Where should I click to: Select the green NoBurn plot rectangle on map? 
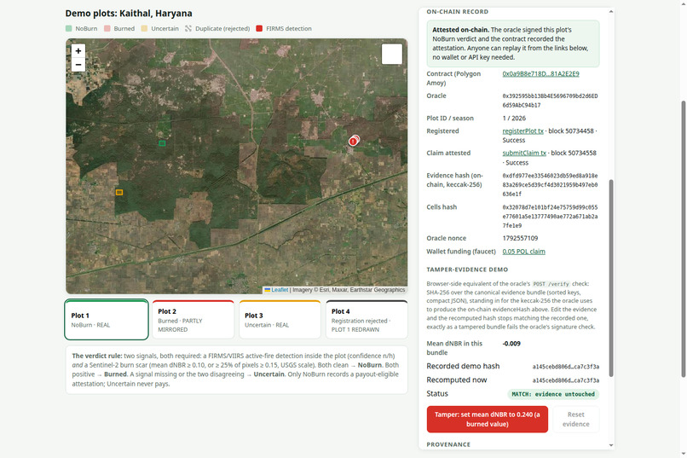pyautogui.click(x=162, y=143)
